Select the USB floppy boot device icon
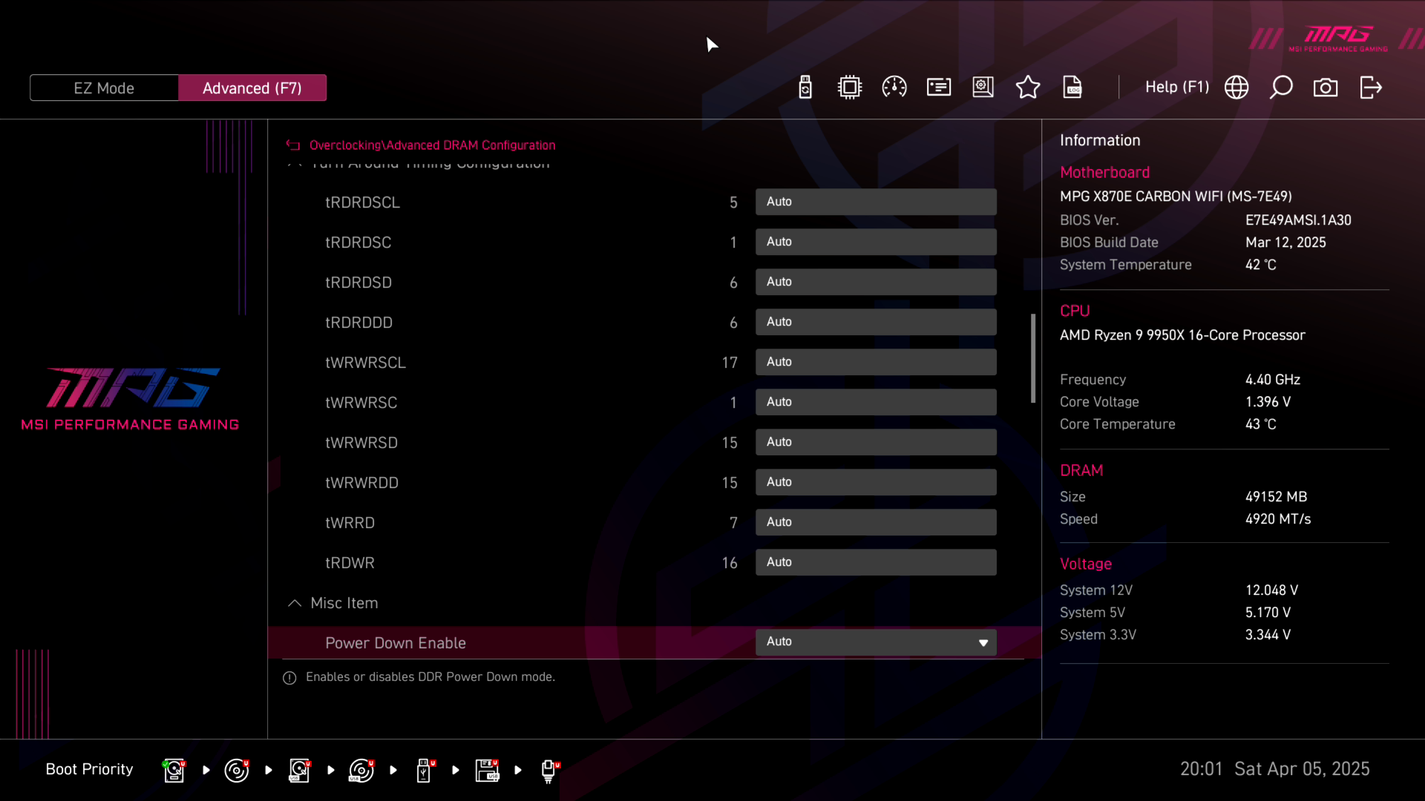 point(487,771)
